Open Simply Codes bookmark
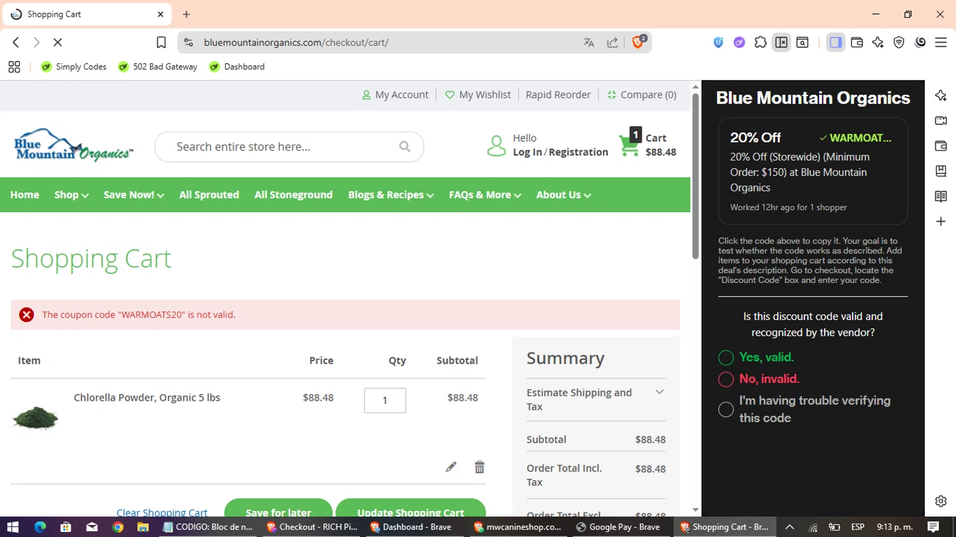The image size is (956, 537). click(x=74, y=67)
